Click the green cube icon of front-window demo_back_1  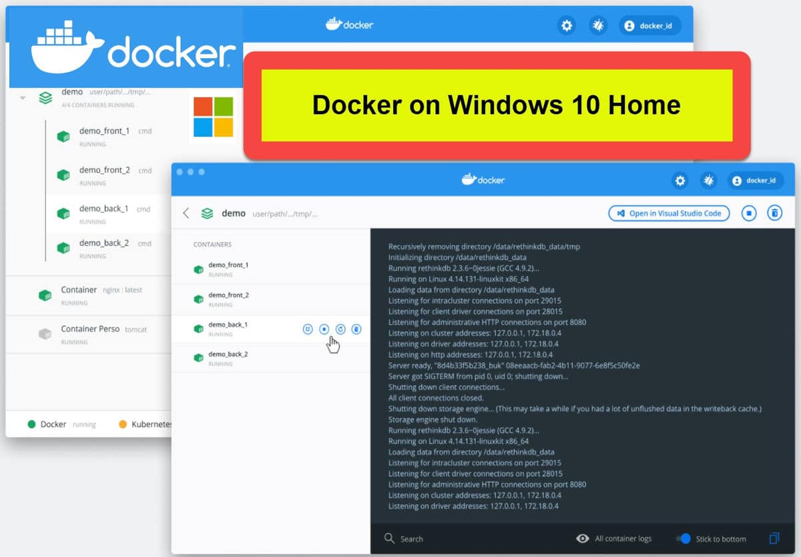[198, 329]
